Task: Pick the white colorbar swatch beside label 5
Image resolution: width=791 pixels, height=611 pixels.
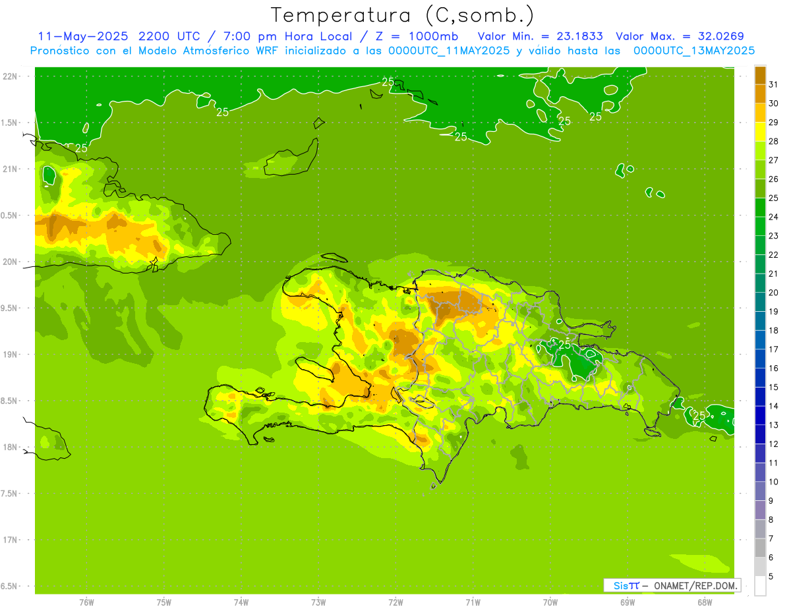Action: tap(760, 586)
